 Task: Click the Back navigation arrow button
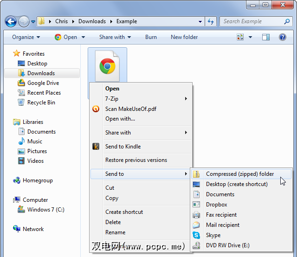pos(11,21)
